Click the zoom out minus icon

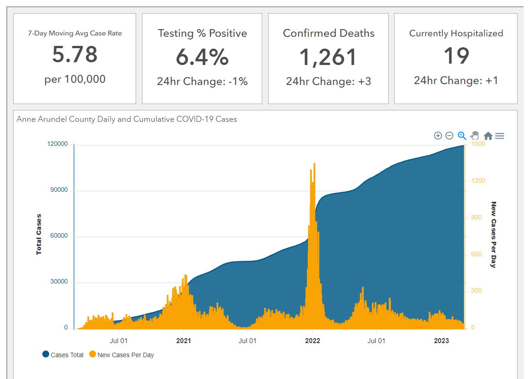(x=449, y=135)
